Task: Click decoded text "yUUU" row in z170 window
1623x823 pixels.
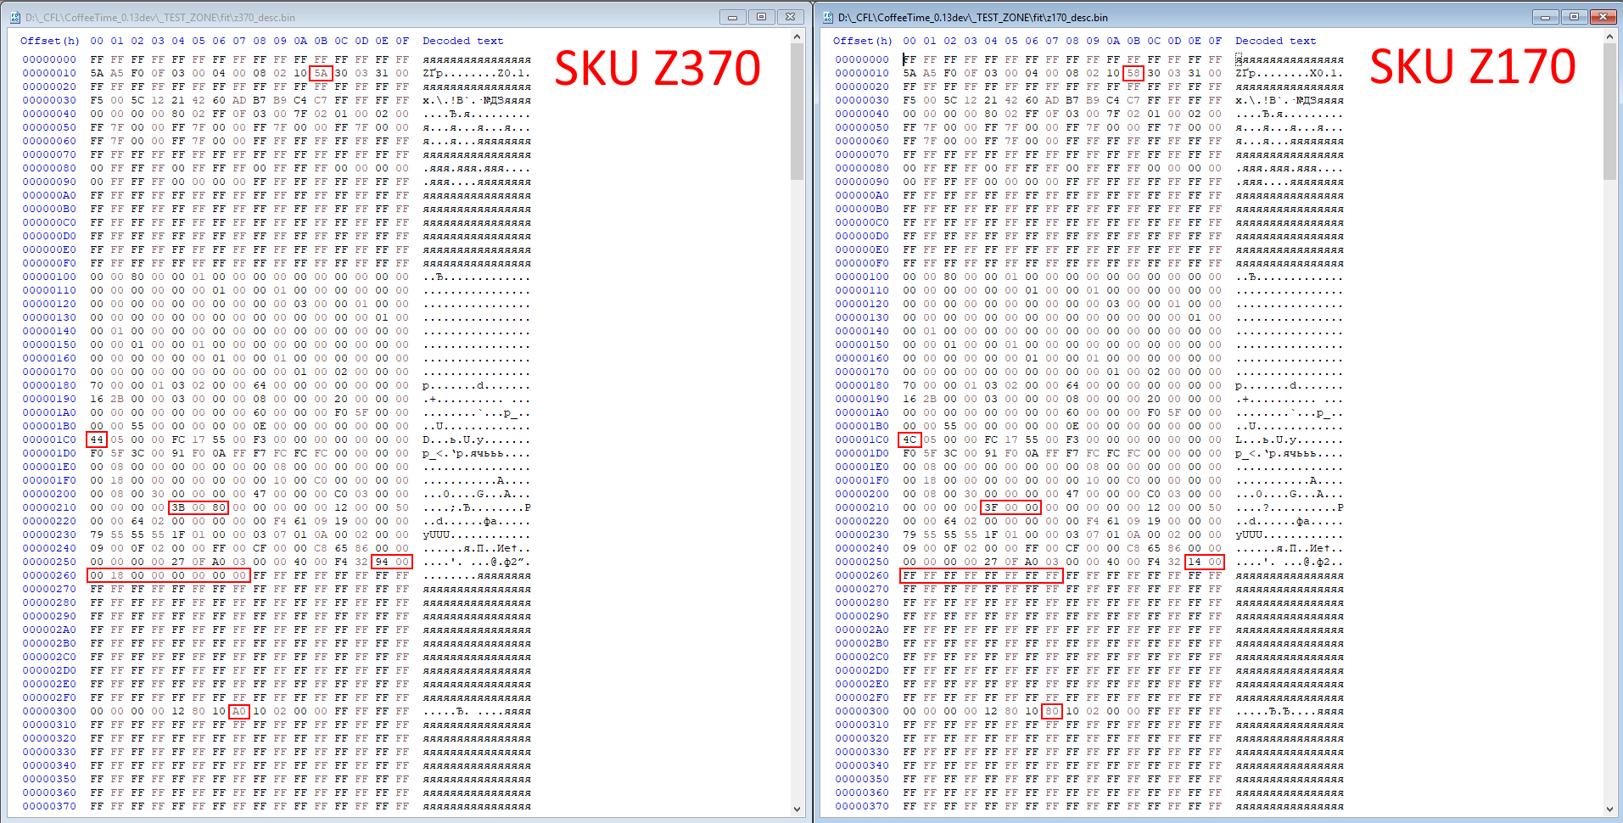Action: [1290, 535]
